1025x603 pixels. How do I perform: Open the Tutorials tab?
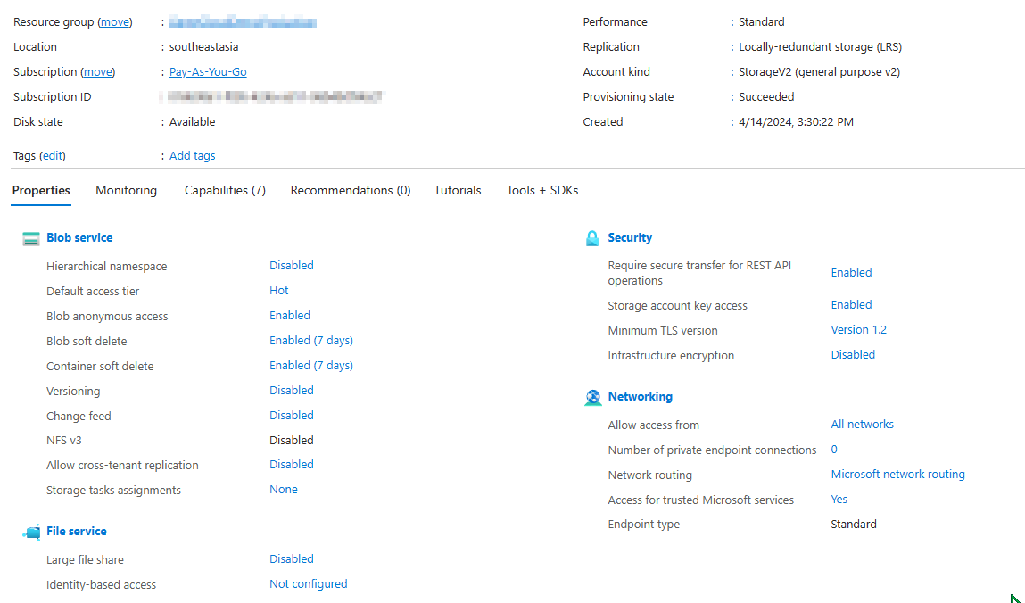point(457,190)
